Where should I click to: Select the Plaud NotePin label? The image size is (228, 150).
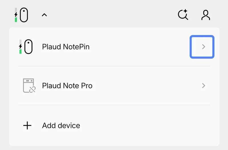tap(66, 47)
